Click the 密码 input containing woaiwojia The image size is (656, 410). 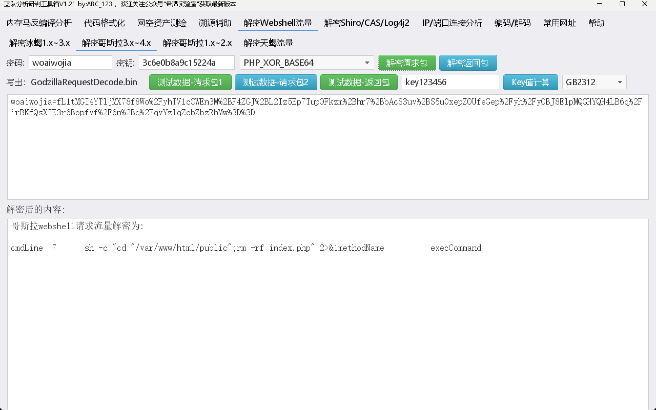click(70, 63)
